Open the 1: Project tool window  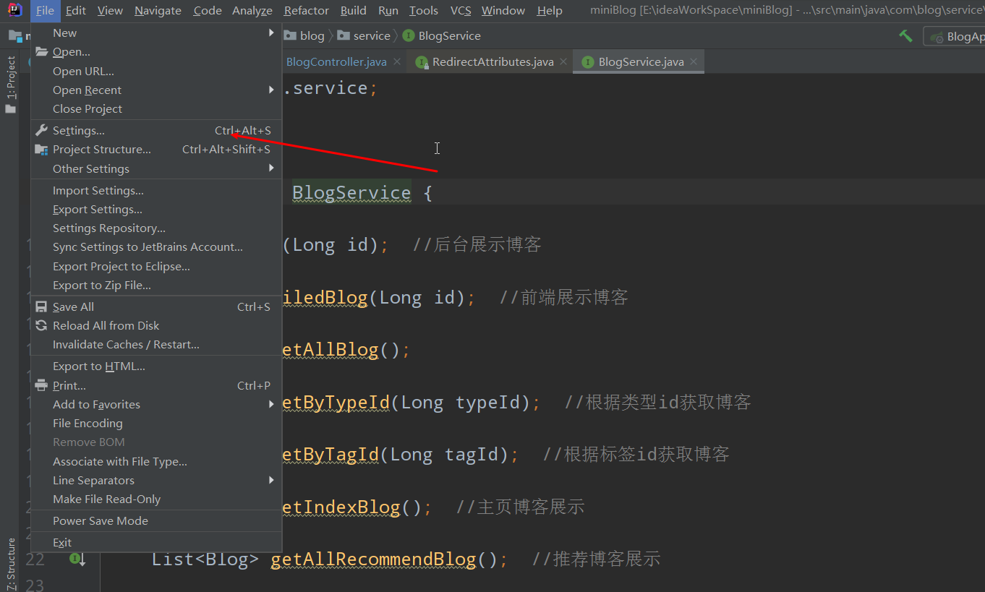click(11, 85)
